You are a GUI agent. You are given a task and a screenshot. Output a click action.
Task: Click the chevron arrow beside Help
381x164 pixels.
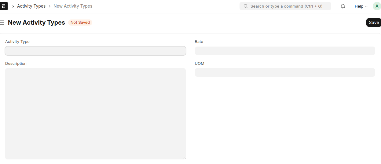(366, 6)
